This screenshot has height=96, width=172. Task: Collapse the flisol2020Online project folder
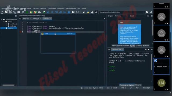(2, 19)
